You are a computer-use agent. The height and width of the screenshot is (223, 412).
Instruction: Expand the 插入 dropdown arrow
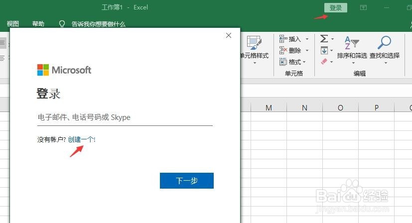point(307,39)
